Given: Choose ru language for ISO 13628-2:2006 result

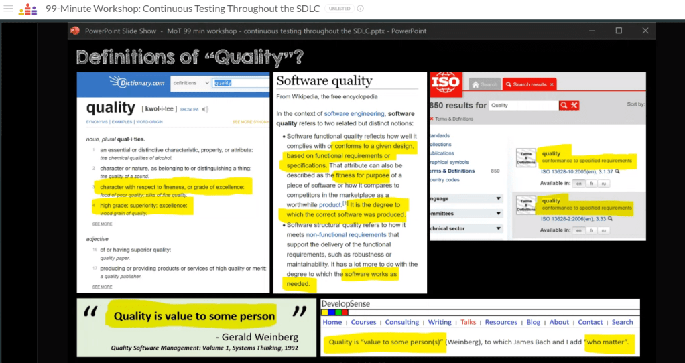Looking at the screenshot, I should click(604, 230).
